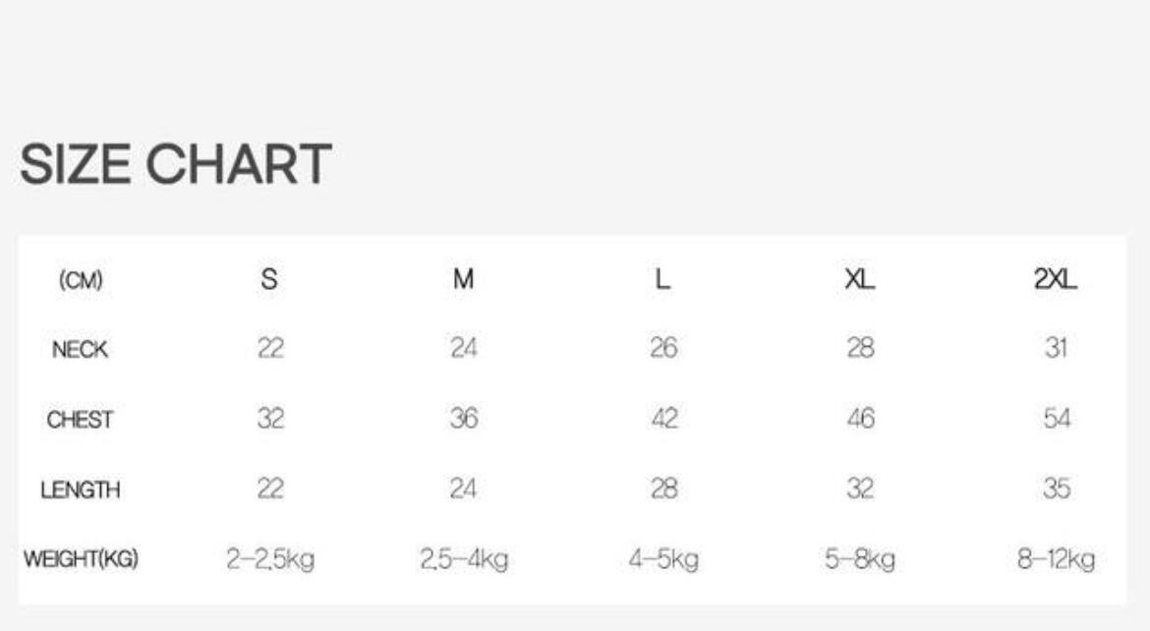This screenshot has width=1150, height=631.
Task: Click the length value 35 for 2XL
Action: point(1057,489)
